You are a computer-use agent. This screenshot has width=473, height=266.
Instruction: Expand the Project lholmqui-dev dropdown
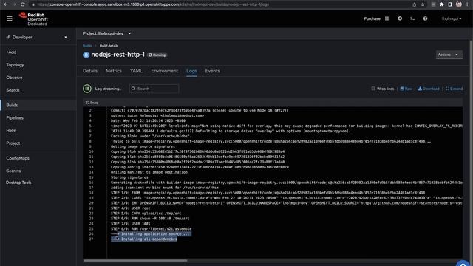[106, 33]
